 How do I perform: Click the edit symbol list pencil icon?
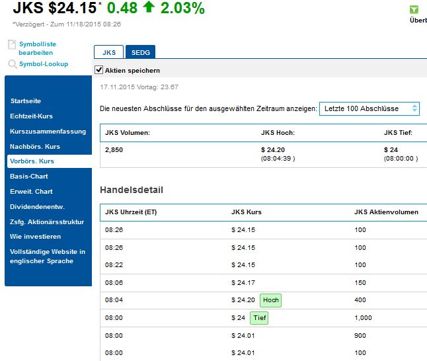click(x=12, y=44)
